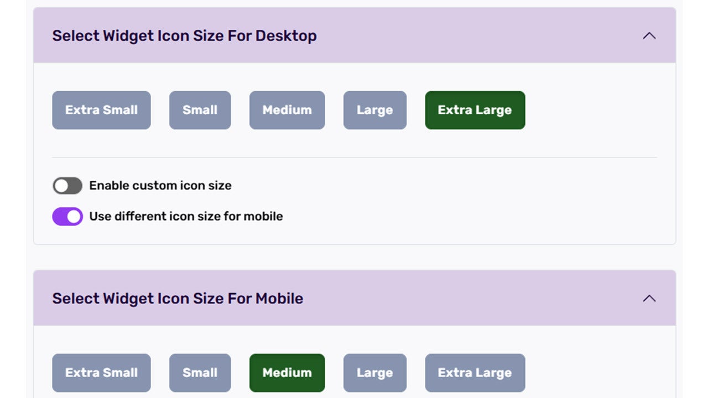Viewport: 708px width, 398px height.
Task: Set desktop widget icon size to Large
Action: click(x=374, y=110)
